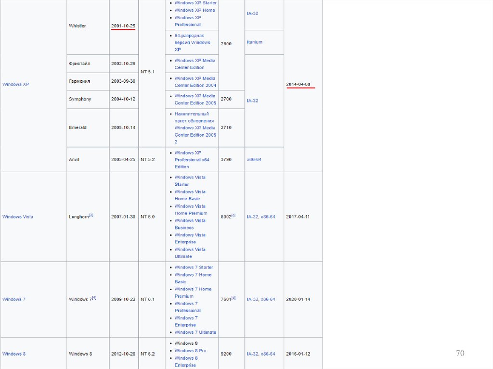Screen dimensions: 493x369
Task: Open footnote beside build 6002
Action: click(x=234, y=216)
